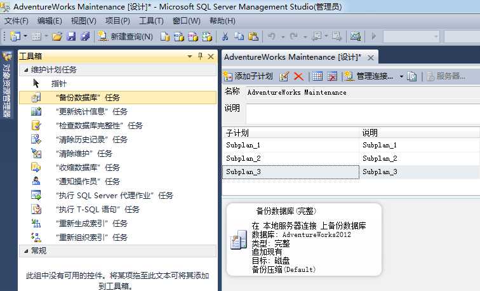
Task: Click 管理连接... button
Action: pos(369,76)
